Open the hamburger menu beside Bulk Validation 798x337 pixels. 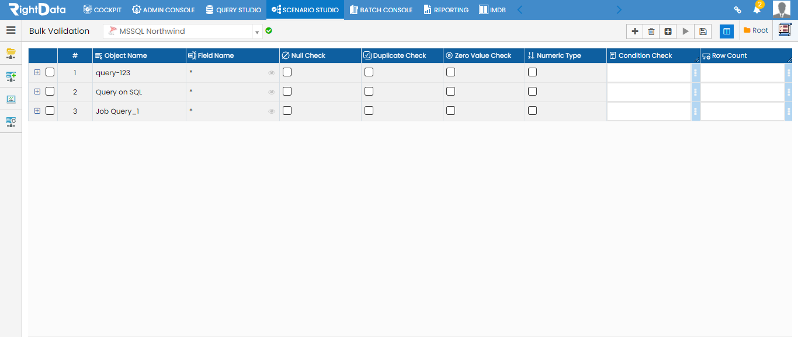click(x=11, y=31)
